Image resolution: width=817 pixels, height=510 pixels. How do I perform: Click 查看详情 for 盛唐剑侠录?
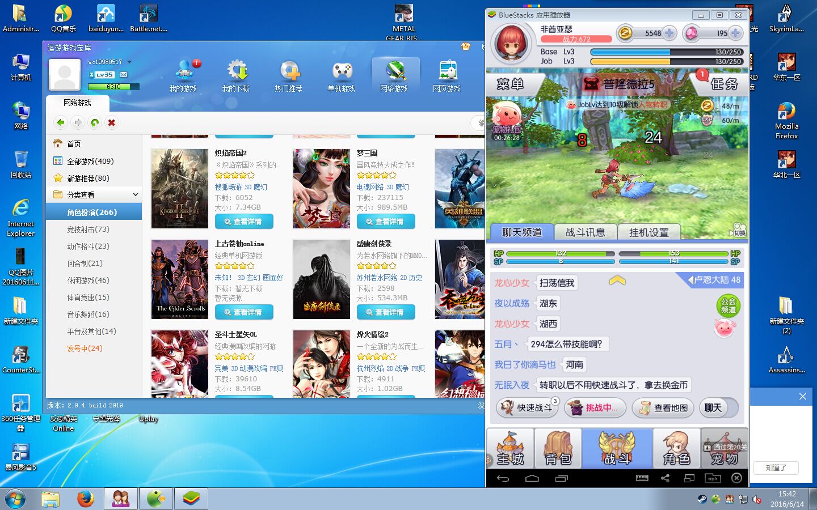point(386,312)
